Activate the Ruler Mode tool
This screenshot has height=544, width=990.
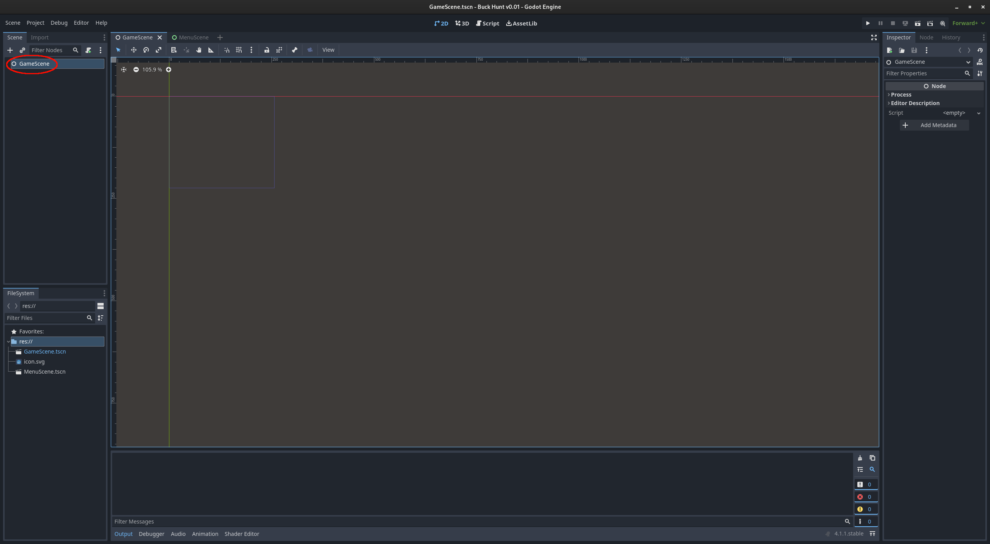tap(211, 50)
